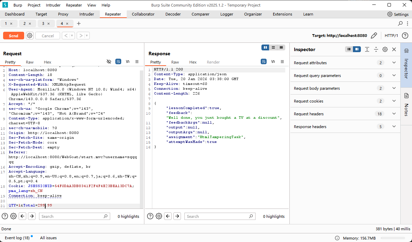Click the Repeater settings gear next to Send

pyautogui.click(x=30, y=36)
